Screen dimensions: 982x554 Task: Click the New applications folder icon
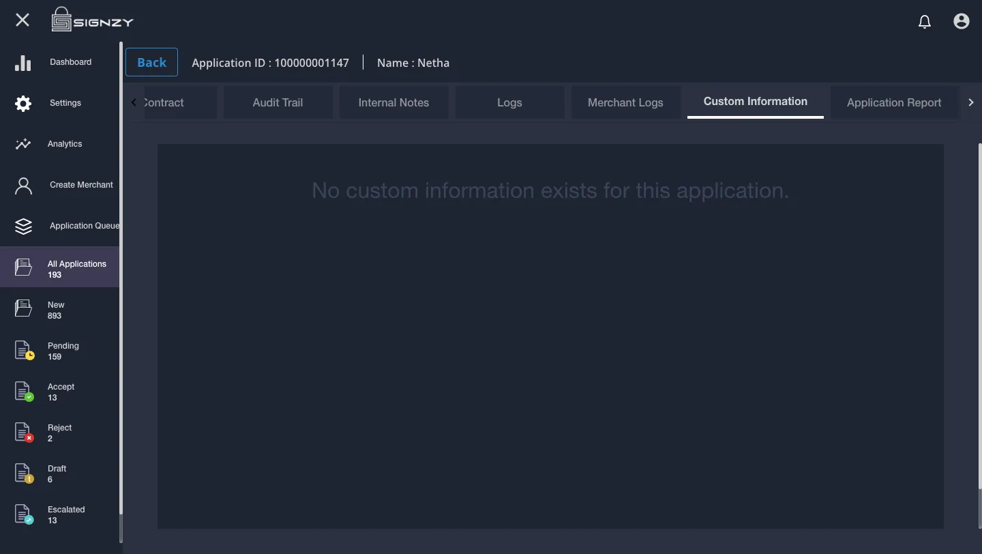coord(23,308)
